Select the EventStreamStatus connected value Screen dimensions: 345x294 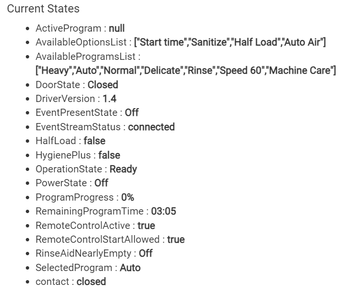[151, 127]
